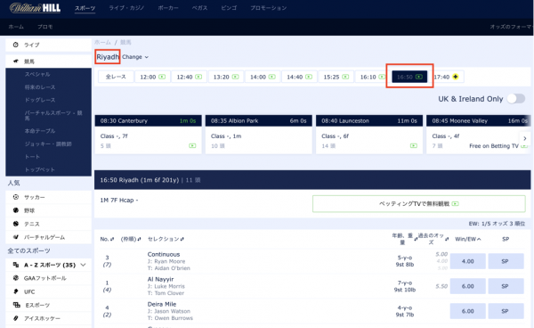
Task: Open ドッグレース in the racing submenu
Action: click(40, 100)
